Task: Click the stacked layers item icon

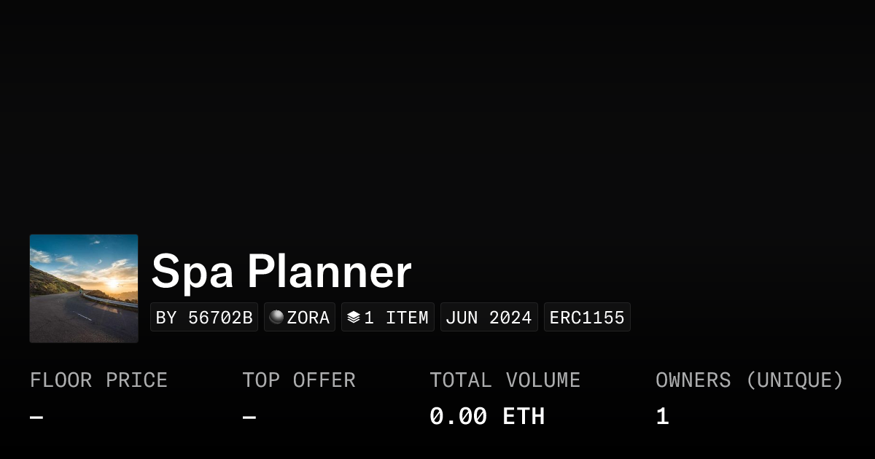Action: click(354, 318)
